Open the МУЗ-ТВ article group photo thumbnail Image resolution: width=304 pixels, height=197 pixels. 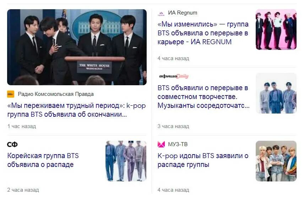point(276,161)
